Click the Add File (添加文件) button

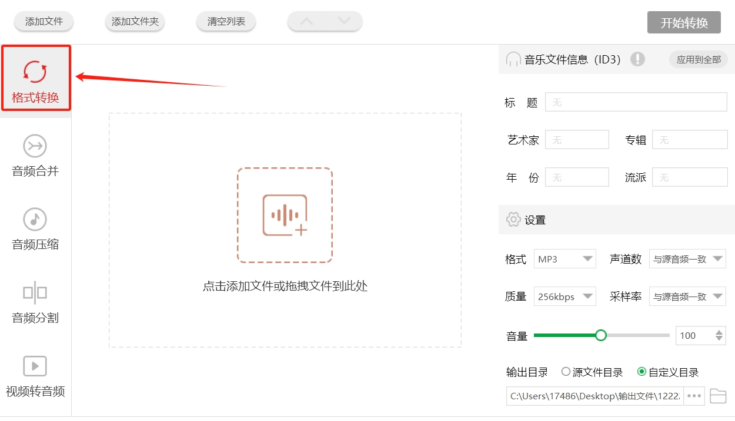[44, 22]
